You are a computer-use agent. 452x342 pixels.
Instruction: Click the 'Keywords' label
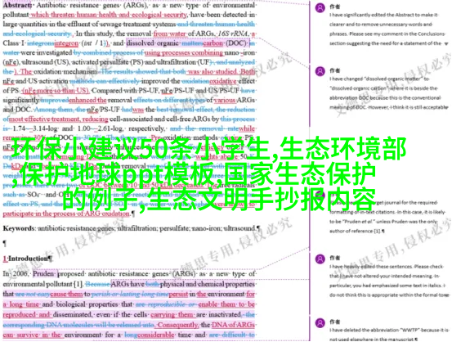tap(19, 228)
